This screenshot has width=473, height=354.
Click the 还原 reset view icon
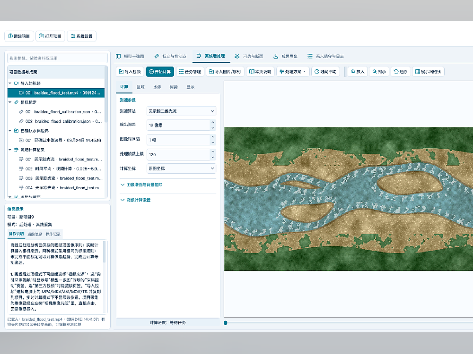pos(401,72)
